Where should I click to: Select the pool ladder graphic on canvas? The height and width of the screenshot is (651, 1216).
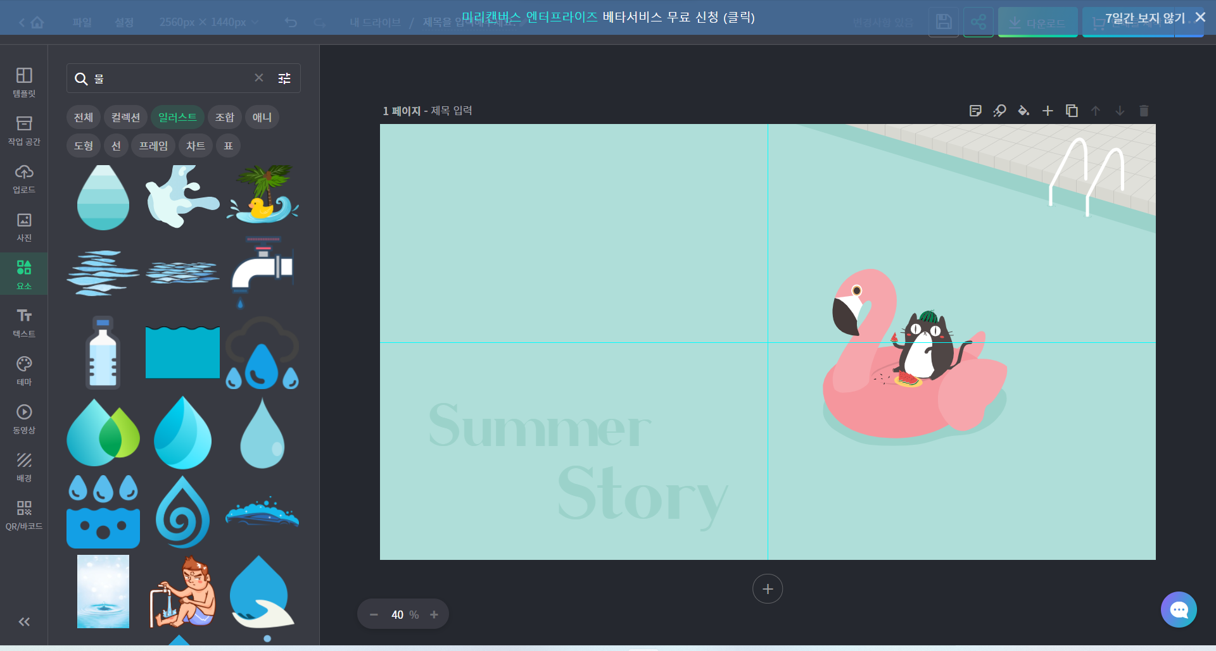(1087, 177)
